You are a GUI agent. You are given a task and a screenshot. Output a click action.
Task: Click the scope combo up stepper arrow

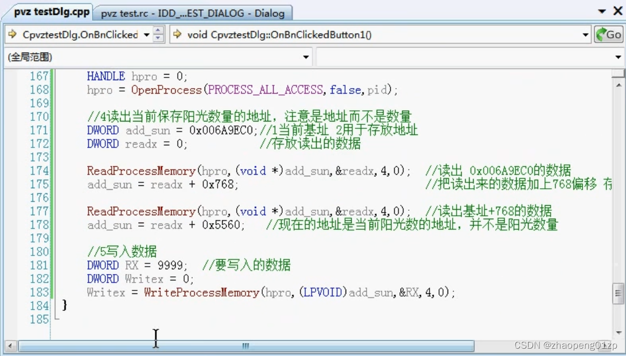(x=158, y=31)
